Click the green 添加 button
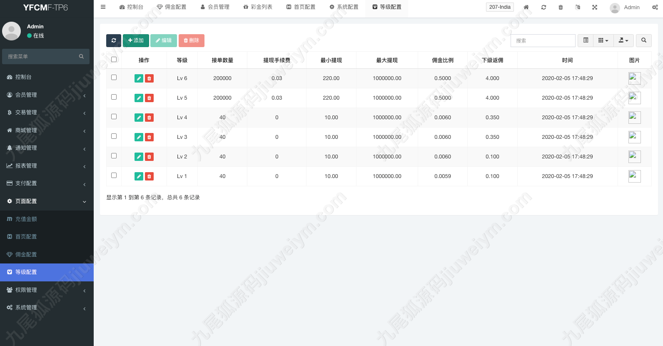This screenshot has width=663, height=346. pyautogui.click(x=136, y=40)
